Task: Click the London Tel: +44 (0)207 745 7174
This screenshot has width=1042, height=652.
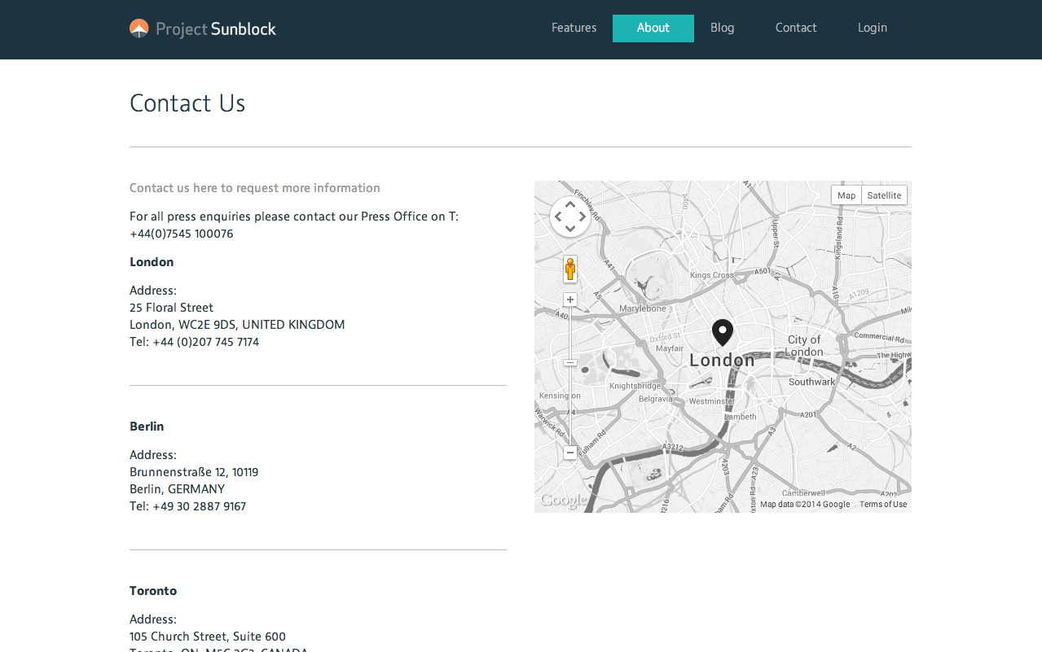Action: [x=195, y=342]
